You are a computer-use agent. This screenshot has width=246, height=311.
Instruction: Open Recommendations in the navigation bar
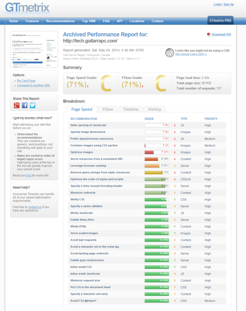pyautogui.click(x=61, y=21)
